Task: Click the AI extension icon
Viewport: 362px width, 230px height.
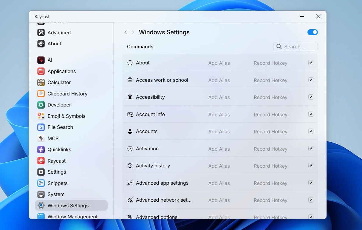Action: [41, 60]
